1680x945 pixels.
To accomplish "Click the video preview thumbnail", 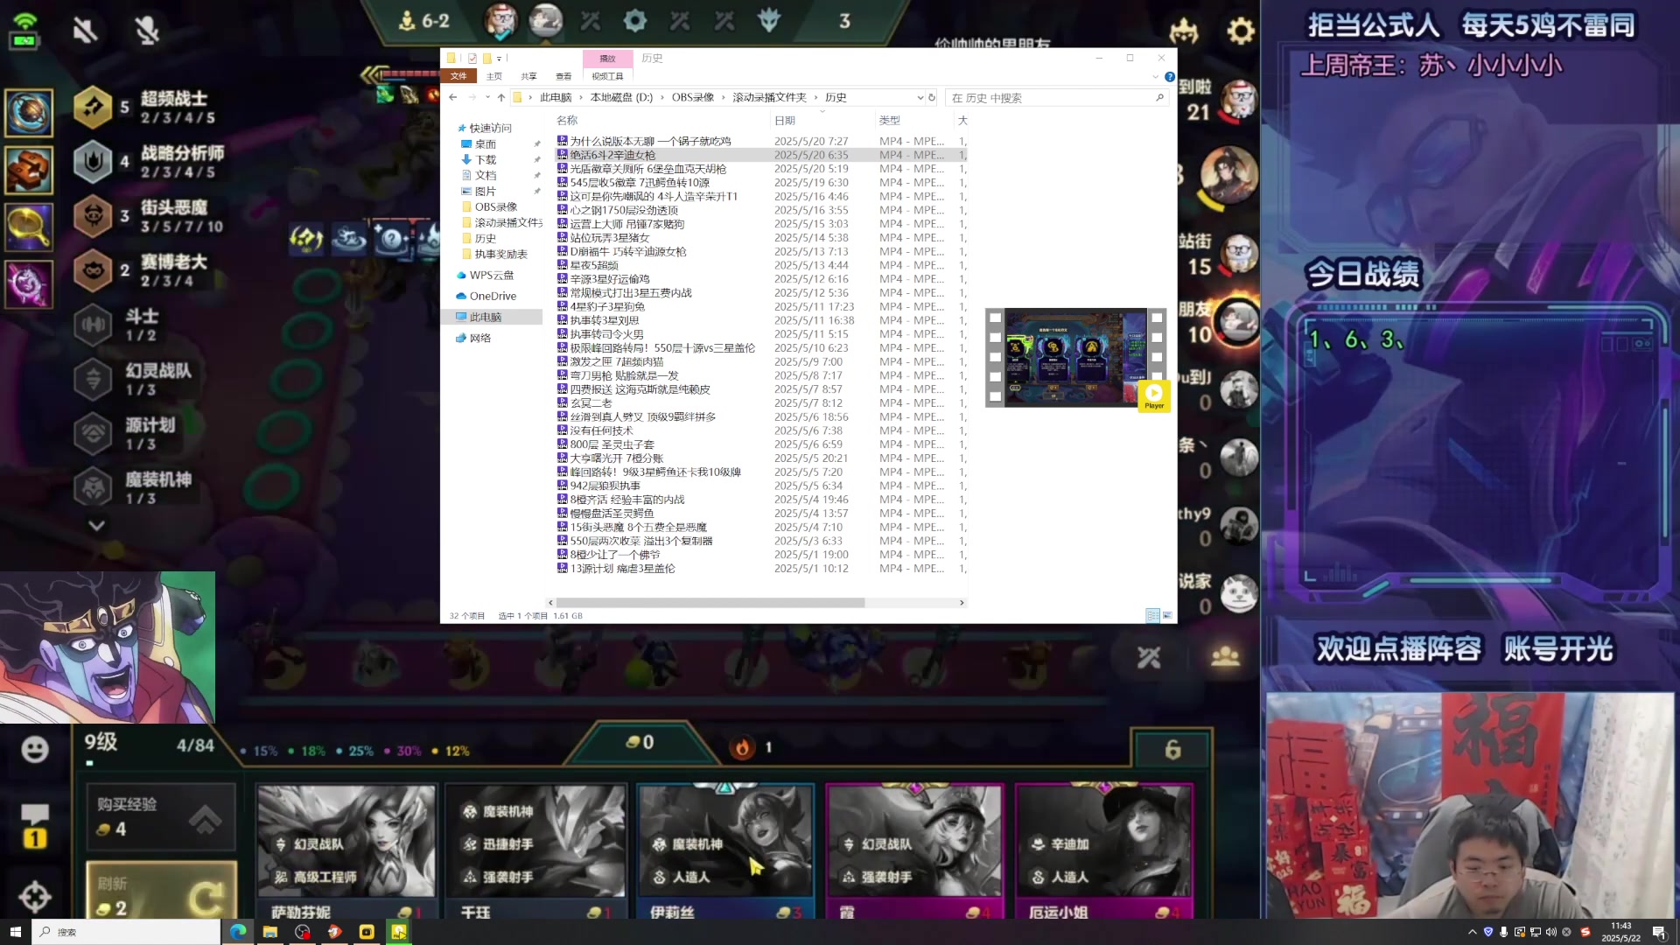I will pos(1077,357).
